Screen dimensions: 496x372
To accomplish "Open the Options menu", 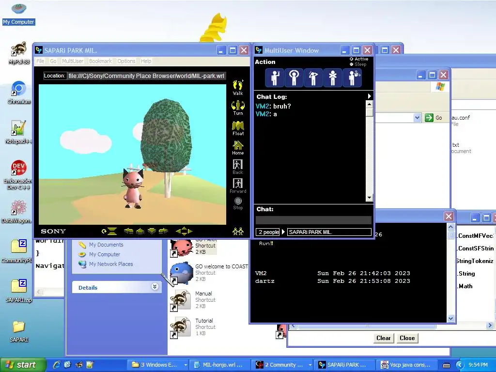I will coord(126,61).
